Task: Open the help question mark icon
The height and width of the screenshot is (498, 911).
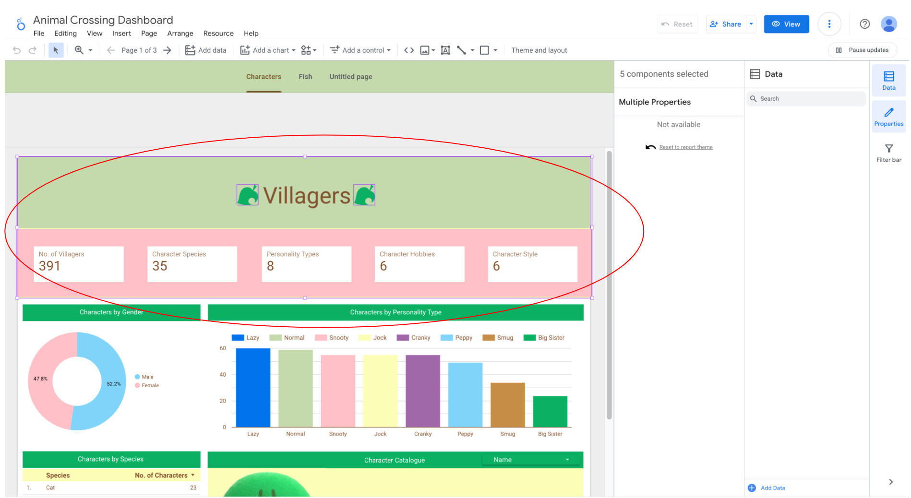Action: [x=864, y=24]
